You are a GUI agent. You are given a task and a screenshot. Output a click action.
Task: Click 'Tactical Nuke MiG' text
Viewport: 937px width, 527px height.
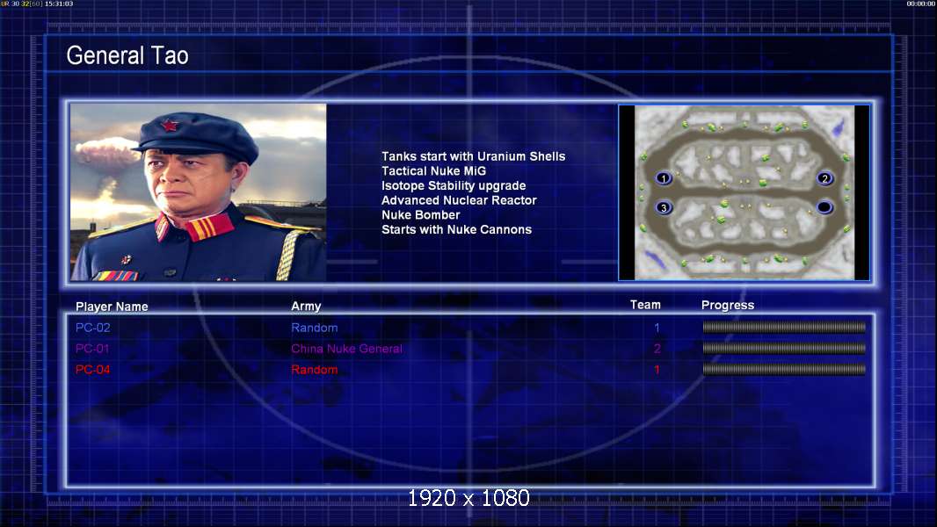click(x=434, y=170)
